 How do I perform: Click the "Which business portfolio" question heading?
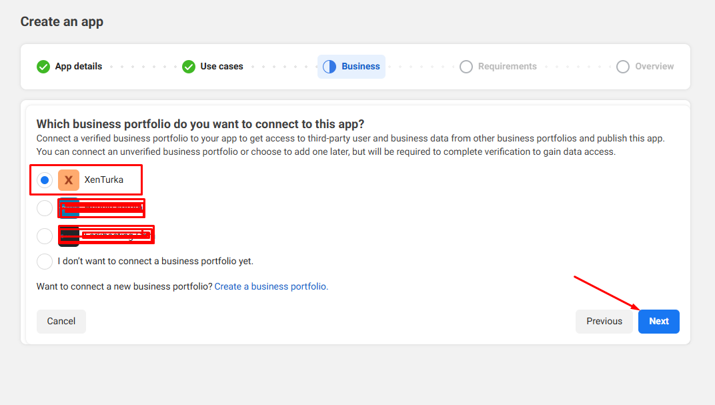(200, 124)
